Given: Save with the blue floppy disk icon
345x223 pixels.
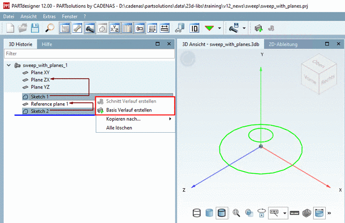Looking at the screenshot, I should click(x=35, y=28).
